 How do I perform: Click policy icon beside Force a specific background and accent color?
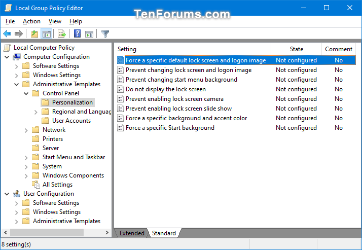tap(120, 118)
